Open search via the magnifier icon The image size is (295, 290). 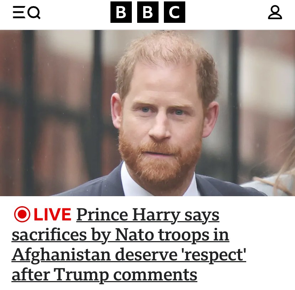point(34,12)
